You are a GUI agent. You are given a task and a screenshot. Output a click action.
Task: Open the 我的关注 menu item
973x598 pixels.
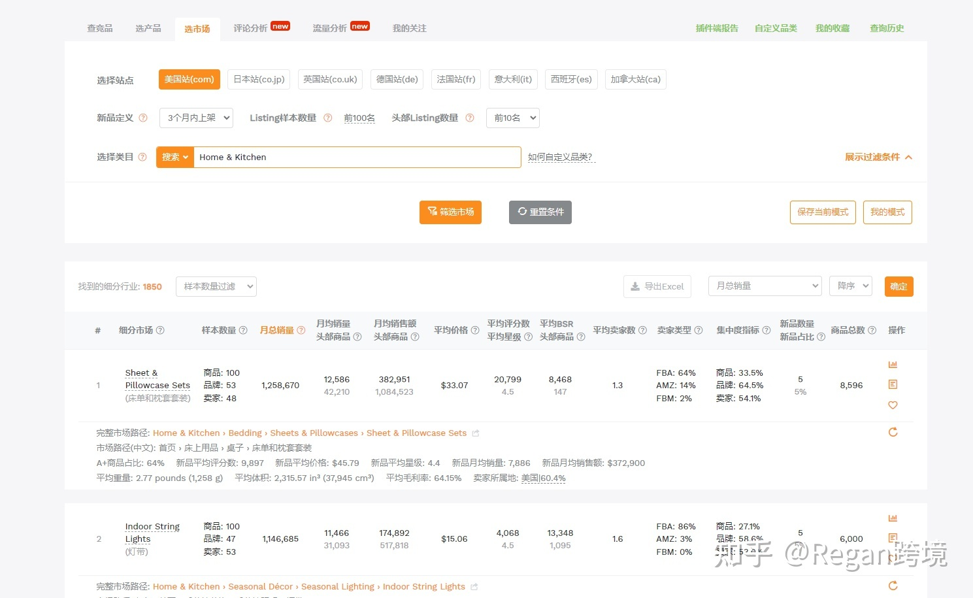(409, 28)
